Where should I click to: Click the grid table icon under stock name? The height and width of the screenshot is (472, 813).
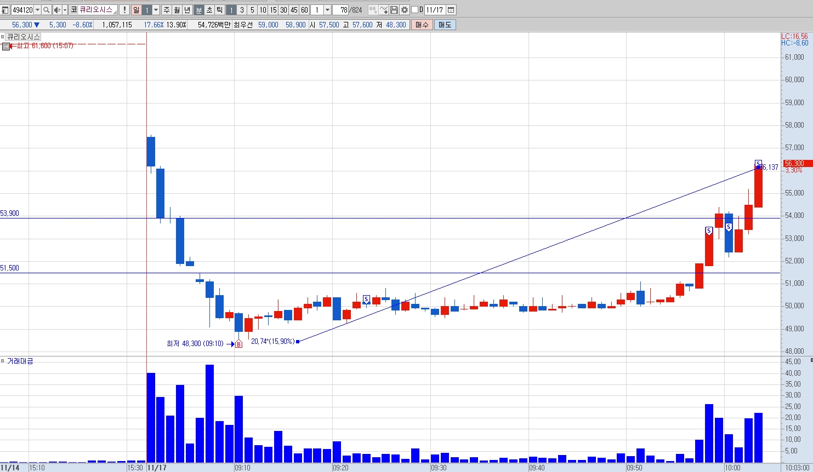coord(5,47)
